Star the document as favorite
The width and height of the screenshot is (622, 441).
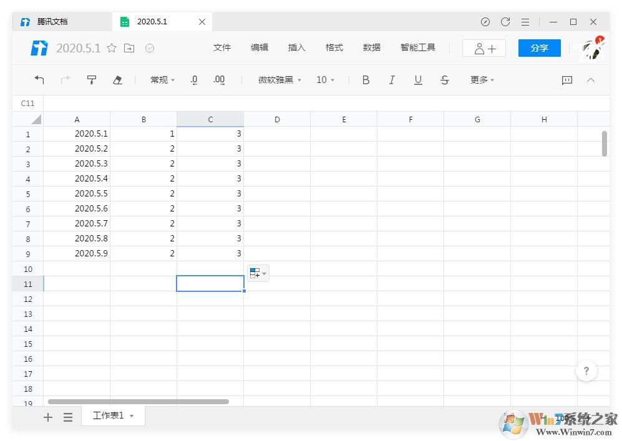click(x=111, y=47)
